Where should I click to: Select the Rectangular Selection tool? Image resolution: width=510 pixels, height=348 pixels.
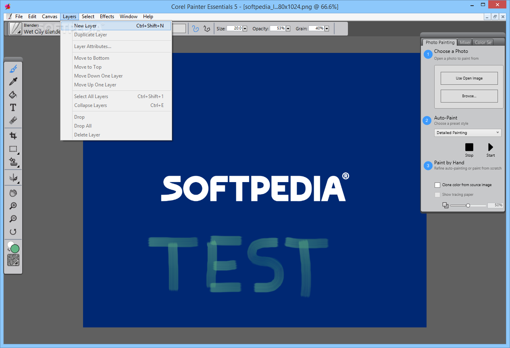tap(13, 149)
